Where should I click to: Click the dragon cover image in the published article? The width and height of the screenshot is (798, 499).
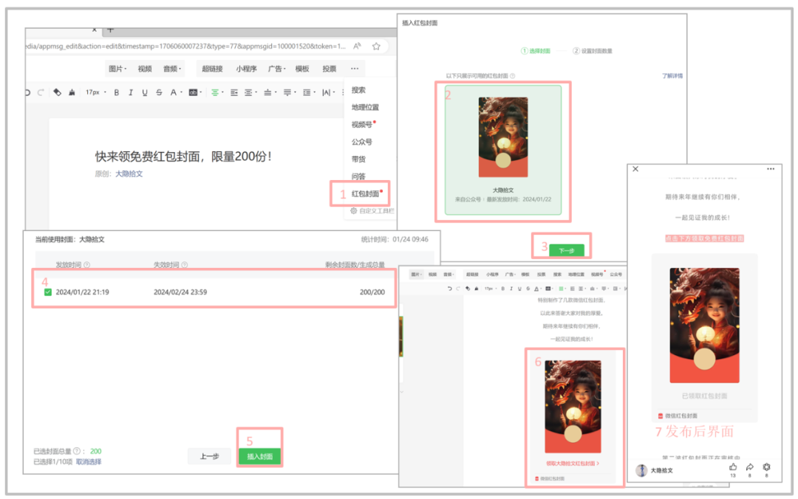pos(704,325)
